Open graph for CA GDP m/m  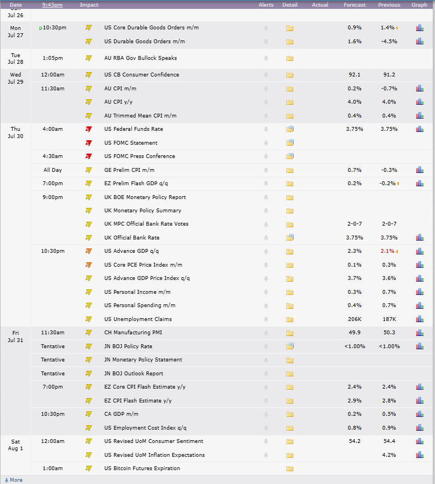pyautogui.click(x=419, y=414)
